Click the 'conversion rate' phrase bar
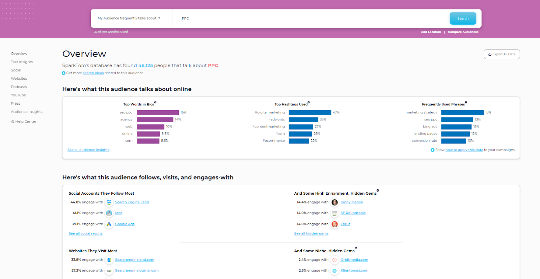Viewport: 540px width, 279px height. coord(454,141)
